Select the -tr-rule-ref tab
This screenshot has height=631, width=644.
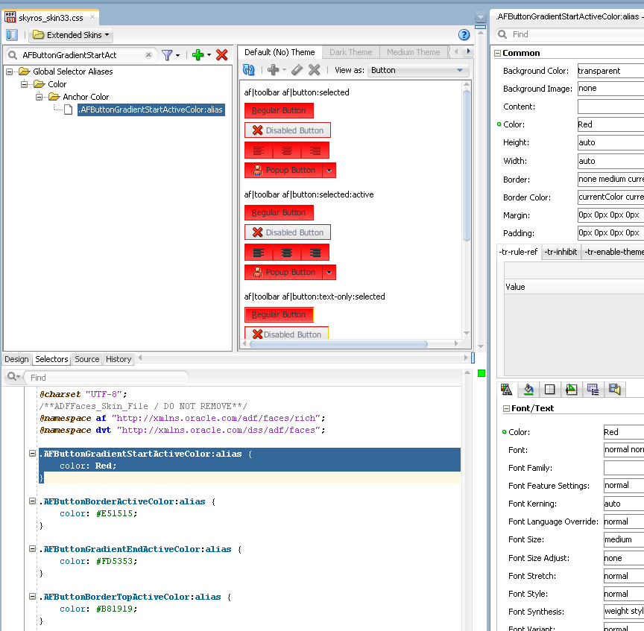(x=518, y=252)
